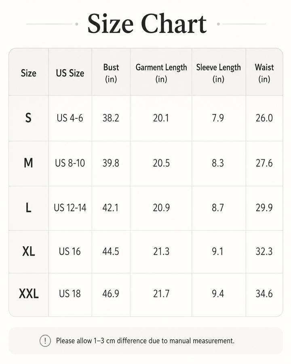291x364 pixels.
Task: Click the Garment Length (in) header
Action: (161, 73)
